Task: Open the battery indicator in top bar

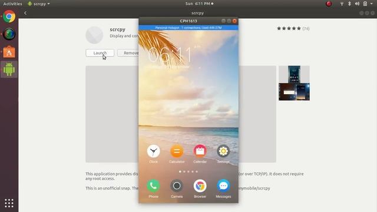Action: click(365, 4)
